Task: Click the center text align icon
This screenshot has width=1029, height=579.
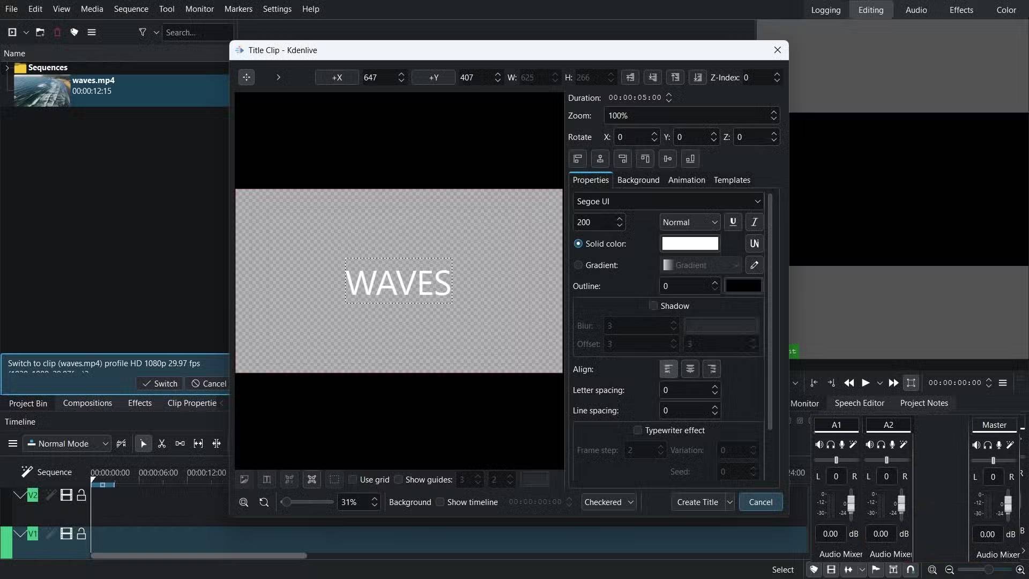Action: [x=690, y=369]
